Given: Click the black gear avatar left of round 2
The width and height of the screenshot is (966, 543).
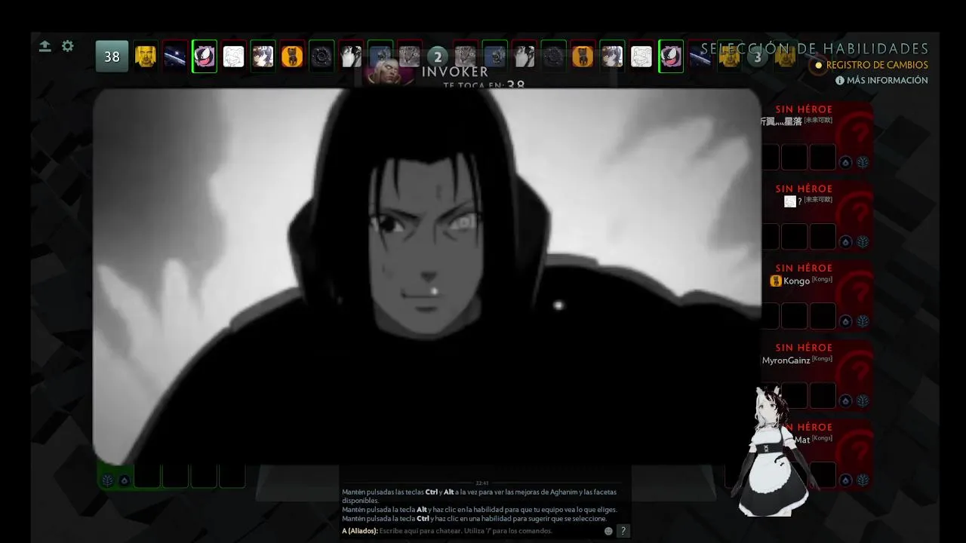Looking at the screenshot, I should coord(321,57).
